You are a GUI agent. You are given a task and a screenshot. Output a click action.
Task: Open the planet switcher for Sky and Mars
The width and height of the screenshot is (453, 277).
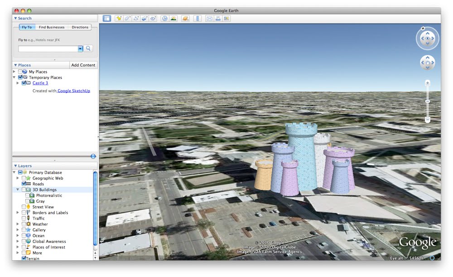click(185, 19)
